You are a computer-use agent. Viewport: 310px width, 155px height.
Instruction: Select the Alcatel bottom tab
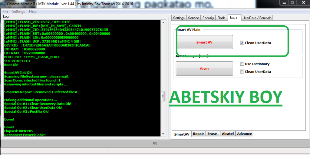pyautogui.click(x=227, y=134)
